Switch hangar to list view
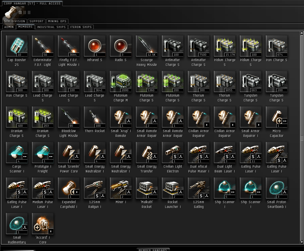 29,12
